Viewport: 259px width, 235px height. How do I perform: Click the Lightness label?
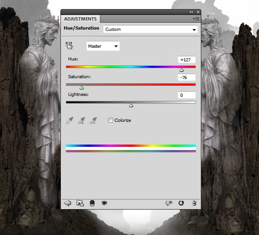pyautogui.click(x=78, y=95)
